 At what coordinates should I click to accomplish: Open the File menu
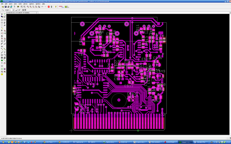2,4
